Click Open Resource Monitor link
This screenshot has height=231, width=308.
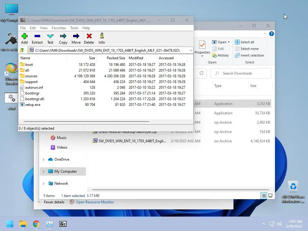tap(95, 202)
